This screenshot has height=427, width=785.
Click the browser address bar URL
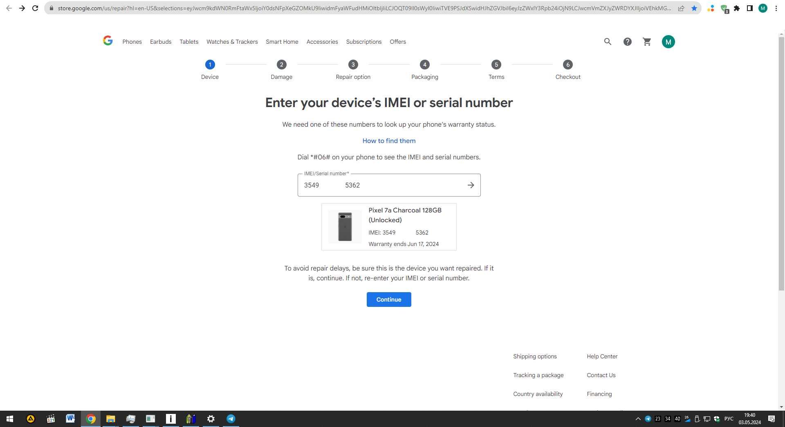click(x=364, y=8)
